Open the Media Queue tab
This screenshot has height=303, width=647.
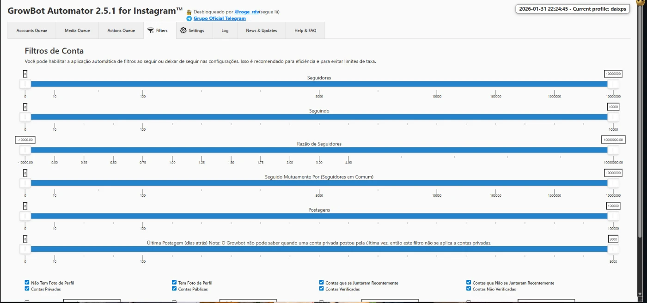tap(77, 30)
